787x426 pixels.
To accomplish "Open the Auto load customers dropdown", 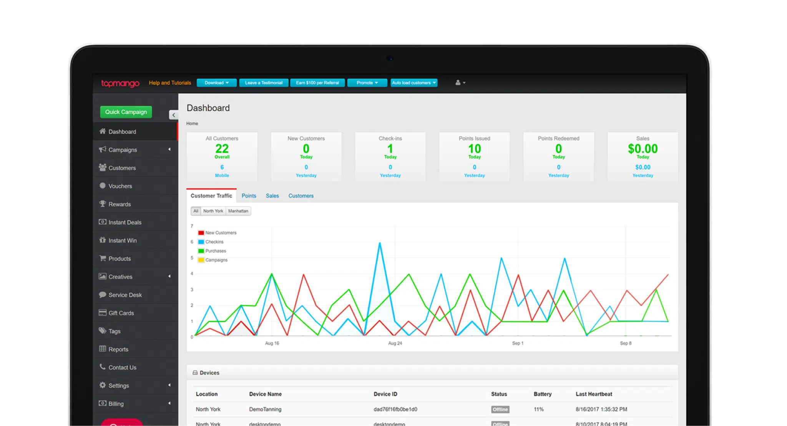I will tap(414, 83).
